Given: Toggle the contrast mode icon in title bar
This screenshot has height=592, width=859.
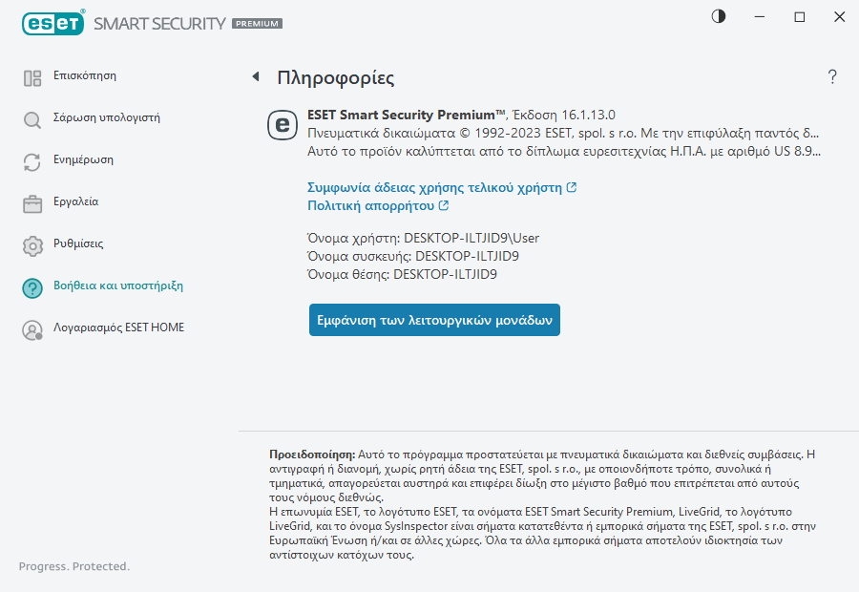Looking at the screenshot, I should pyautogui.click(x=719, y=17).
